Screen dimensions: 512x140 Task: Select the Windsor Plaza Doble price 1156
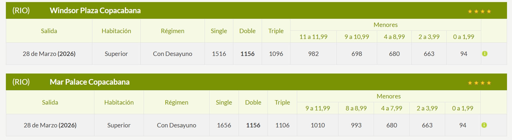coord(247,54)
